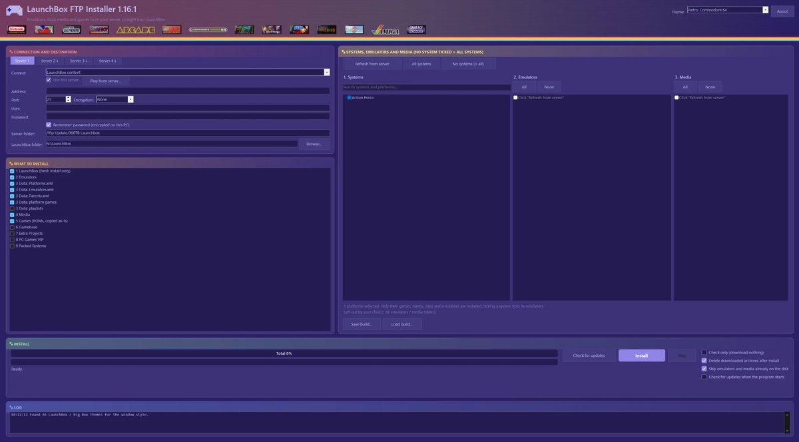Focus the User input field
The height and width of the screenshot is (442, 799).
188,108
